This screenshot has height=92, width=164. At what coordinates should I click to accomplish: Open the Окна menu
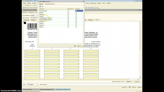tap(104, 3)
